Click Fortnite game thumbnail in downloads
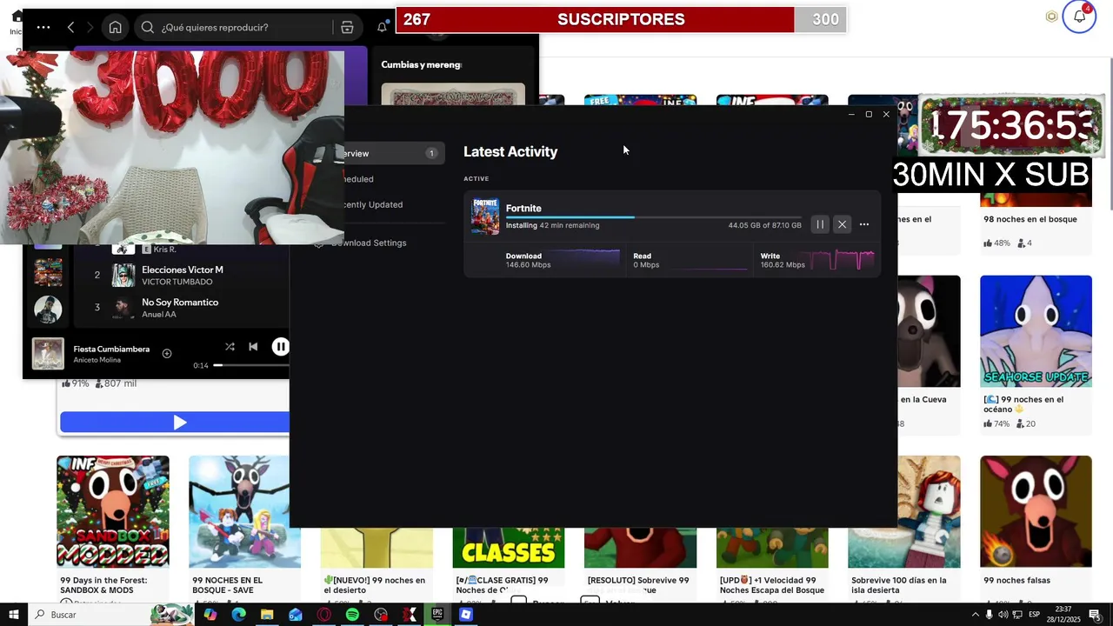1113x626 pixels. coord(485,216)
